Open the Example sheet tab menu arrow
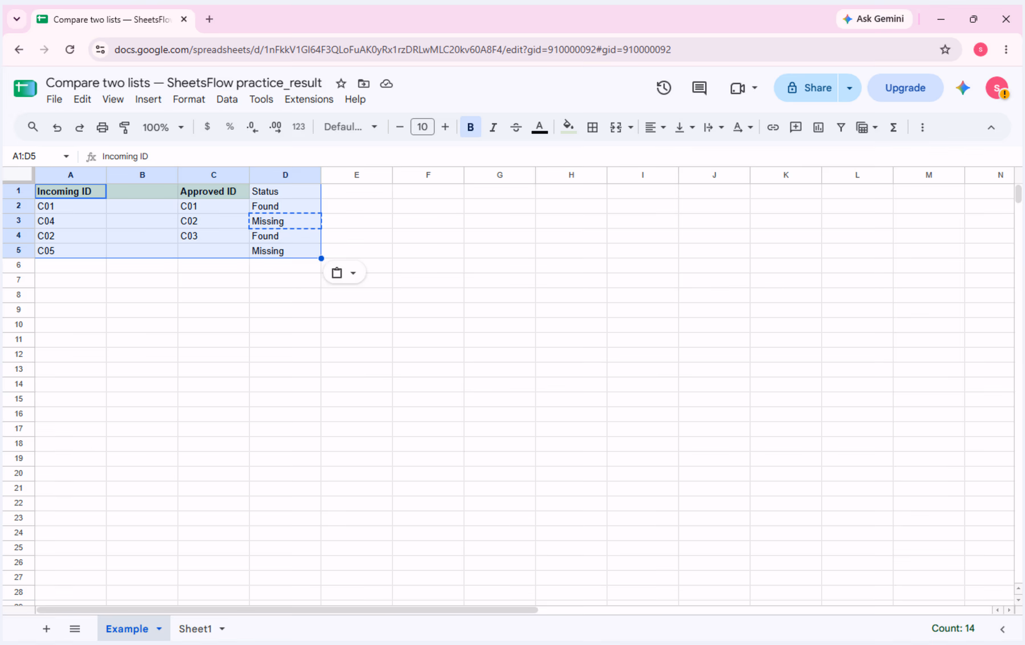 tap(159, 629)
